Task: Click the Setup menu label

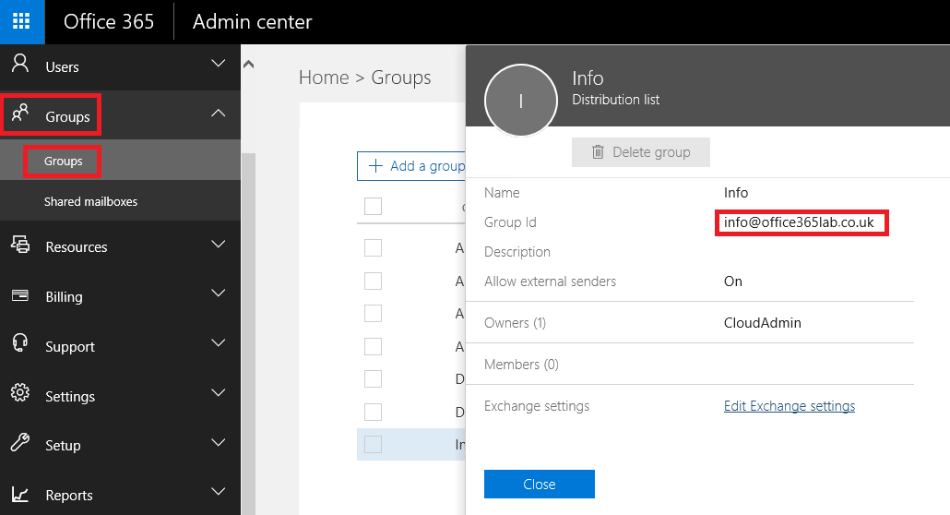Action: click(63, 445)
